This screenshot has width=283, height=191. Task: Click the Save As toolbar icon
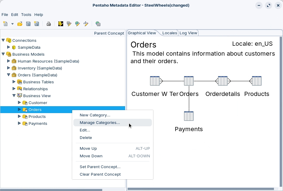(37, 24)
